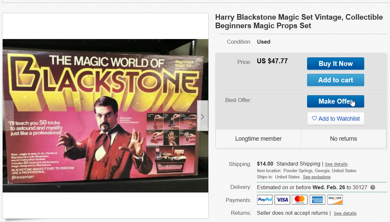Click the Discover payment icon
This screenshot has height=222, width=390.
(335, 199)
